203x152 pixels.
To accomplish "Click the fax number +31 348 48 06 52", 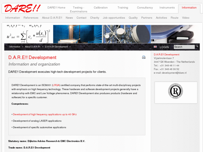I will (x=169, y=69).
